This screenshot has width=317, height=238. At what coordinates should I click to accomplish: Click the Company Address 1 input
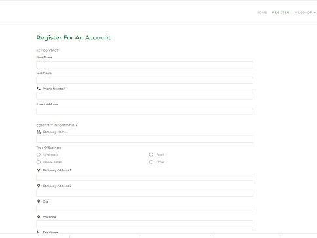tap(145, 178)
